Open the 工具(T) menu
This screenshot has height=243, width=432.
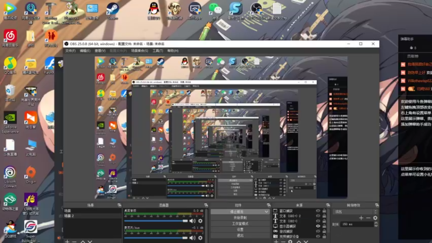pyautogui.click(x=158, y=51)
